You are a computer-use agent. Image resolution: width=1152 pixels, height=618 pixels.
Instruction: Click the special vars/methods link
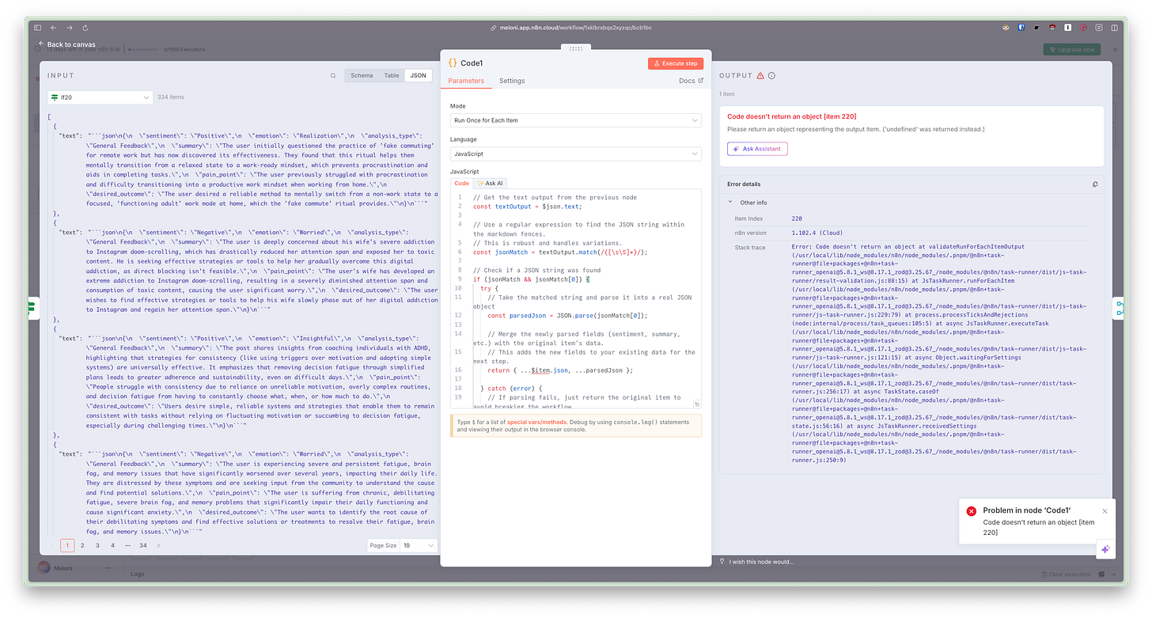point(535,422)
